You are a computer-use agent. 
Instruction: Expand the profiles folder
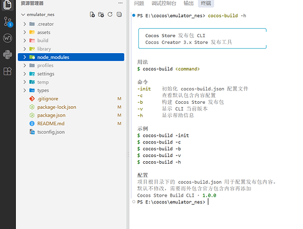point(24,65)
